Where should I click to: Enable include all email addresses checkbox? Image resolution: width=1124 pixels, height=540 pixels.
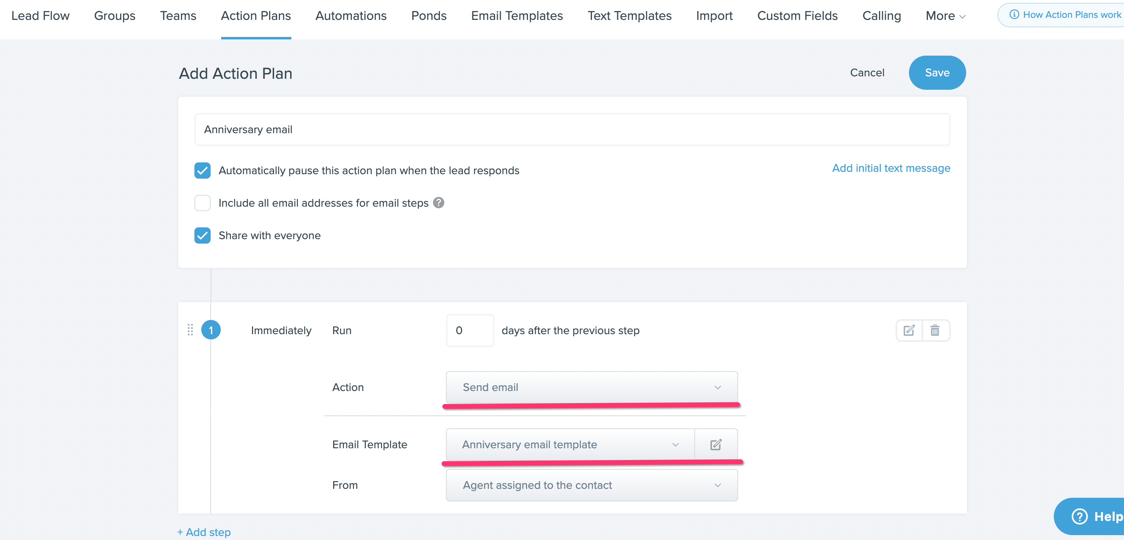coord(202,203)
